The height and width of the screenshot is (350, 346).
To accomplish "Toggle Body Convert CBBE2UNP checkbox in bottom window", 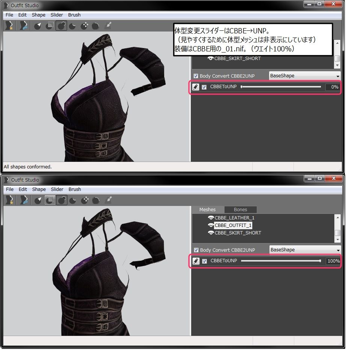I will [196, 250].
